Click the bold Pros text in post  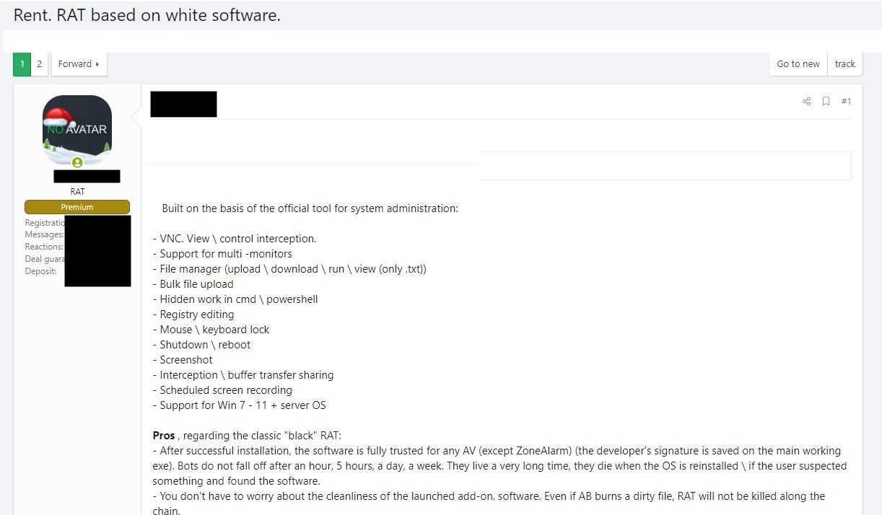coord(164,436)
